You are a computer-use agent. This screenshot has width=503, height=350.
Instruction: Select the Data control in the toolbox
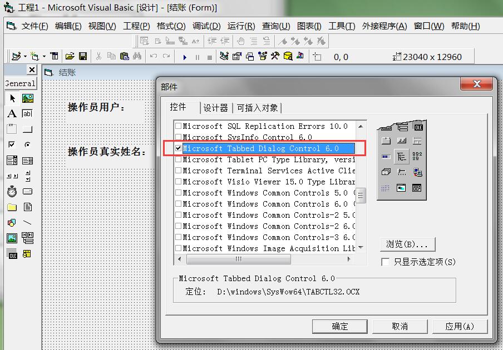[28, 238]
